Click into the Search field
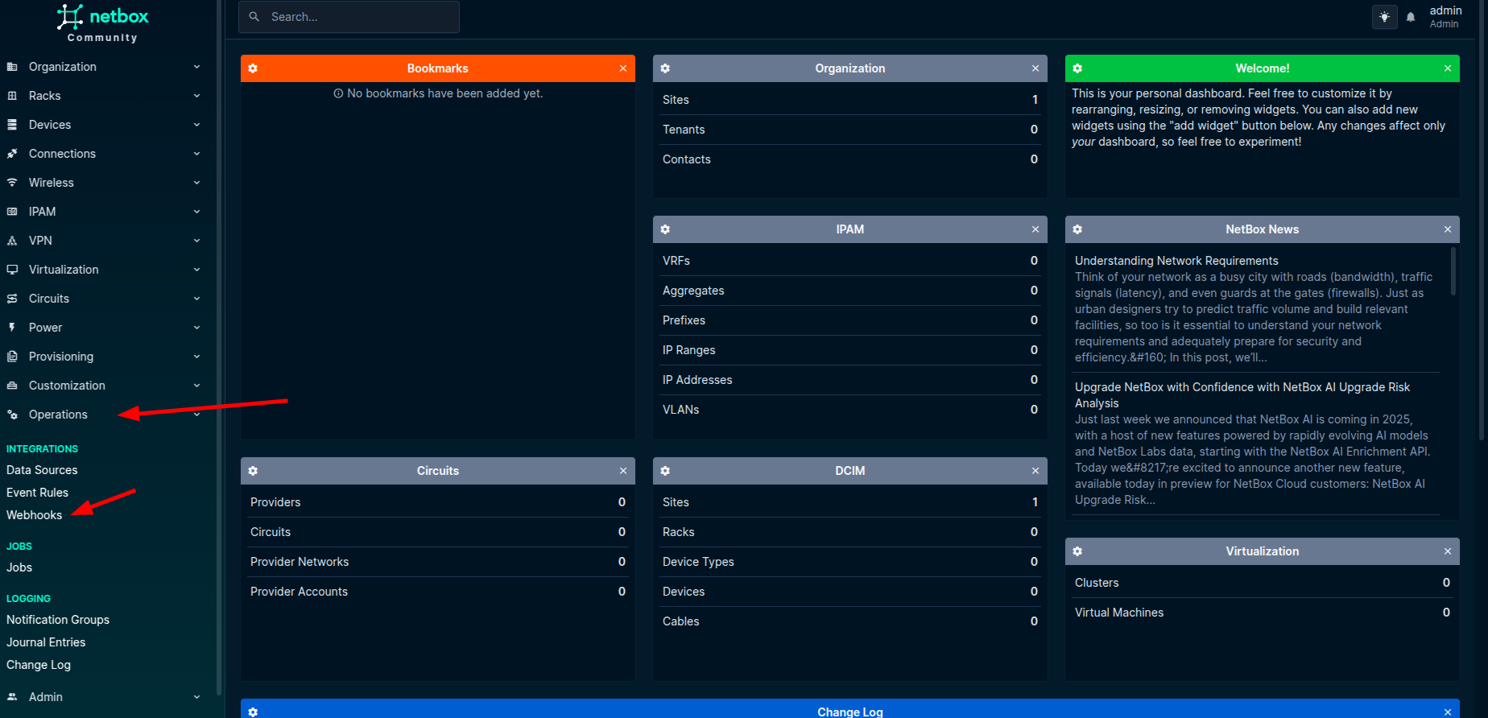Viewport: 1488px width, 718px height. point(349,17)
